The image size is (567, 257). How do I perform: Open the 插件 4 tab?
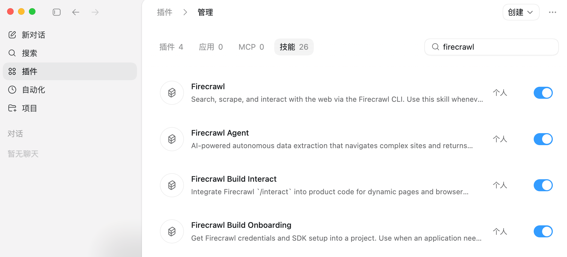coord(171,47)
